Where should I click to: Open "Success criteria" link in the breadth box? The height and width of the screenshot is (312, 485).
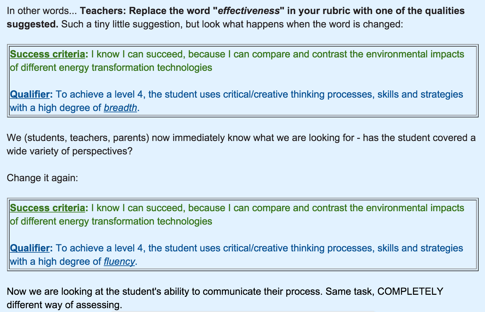coord(47,54)
